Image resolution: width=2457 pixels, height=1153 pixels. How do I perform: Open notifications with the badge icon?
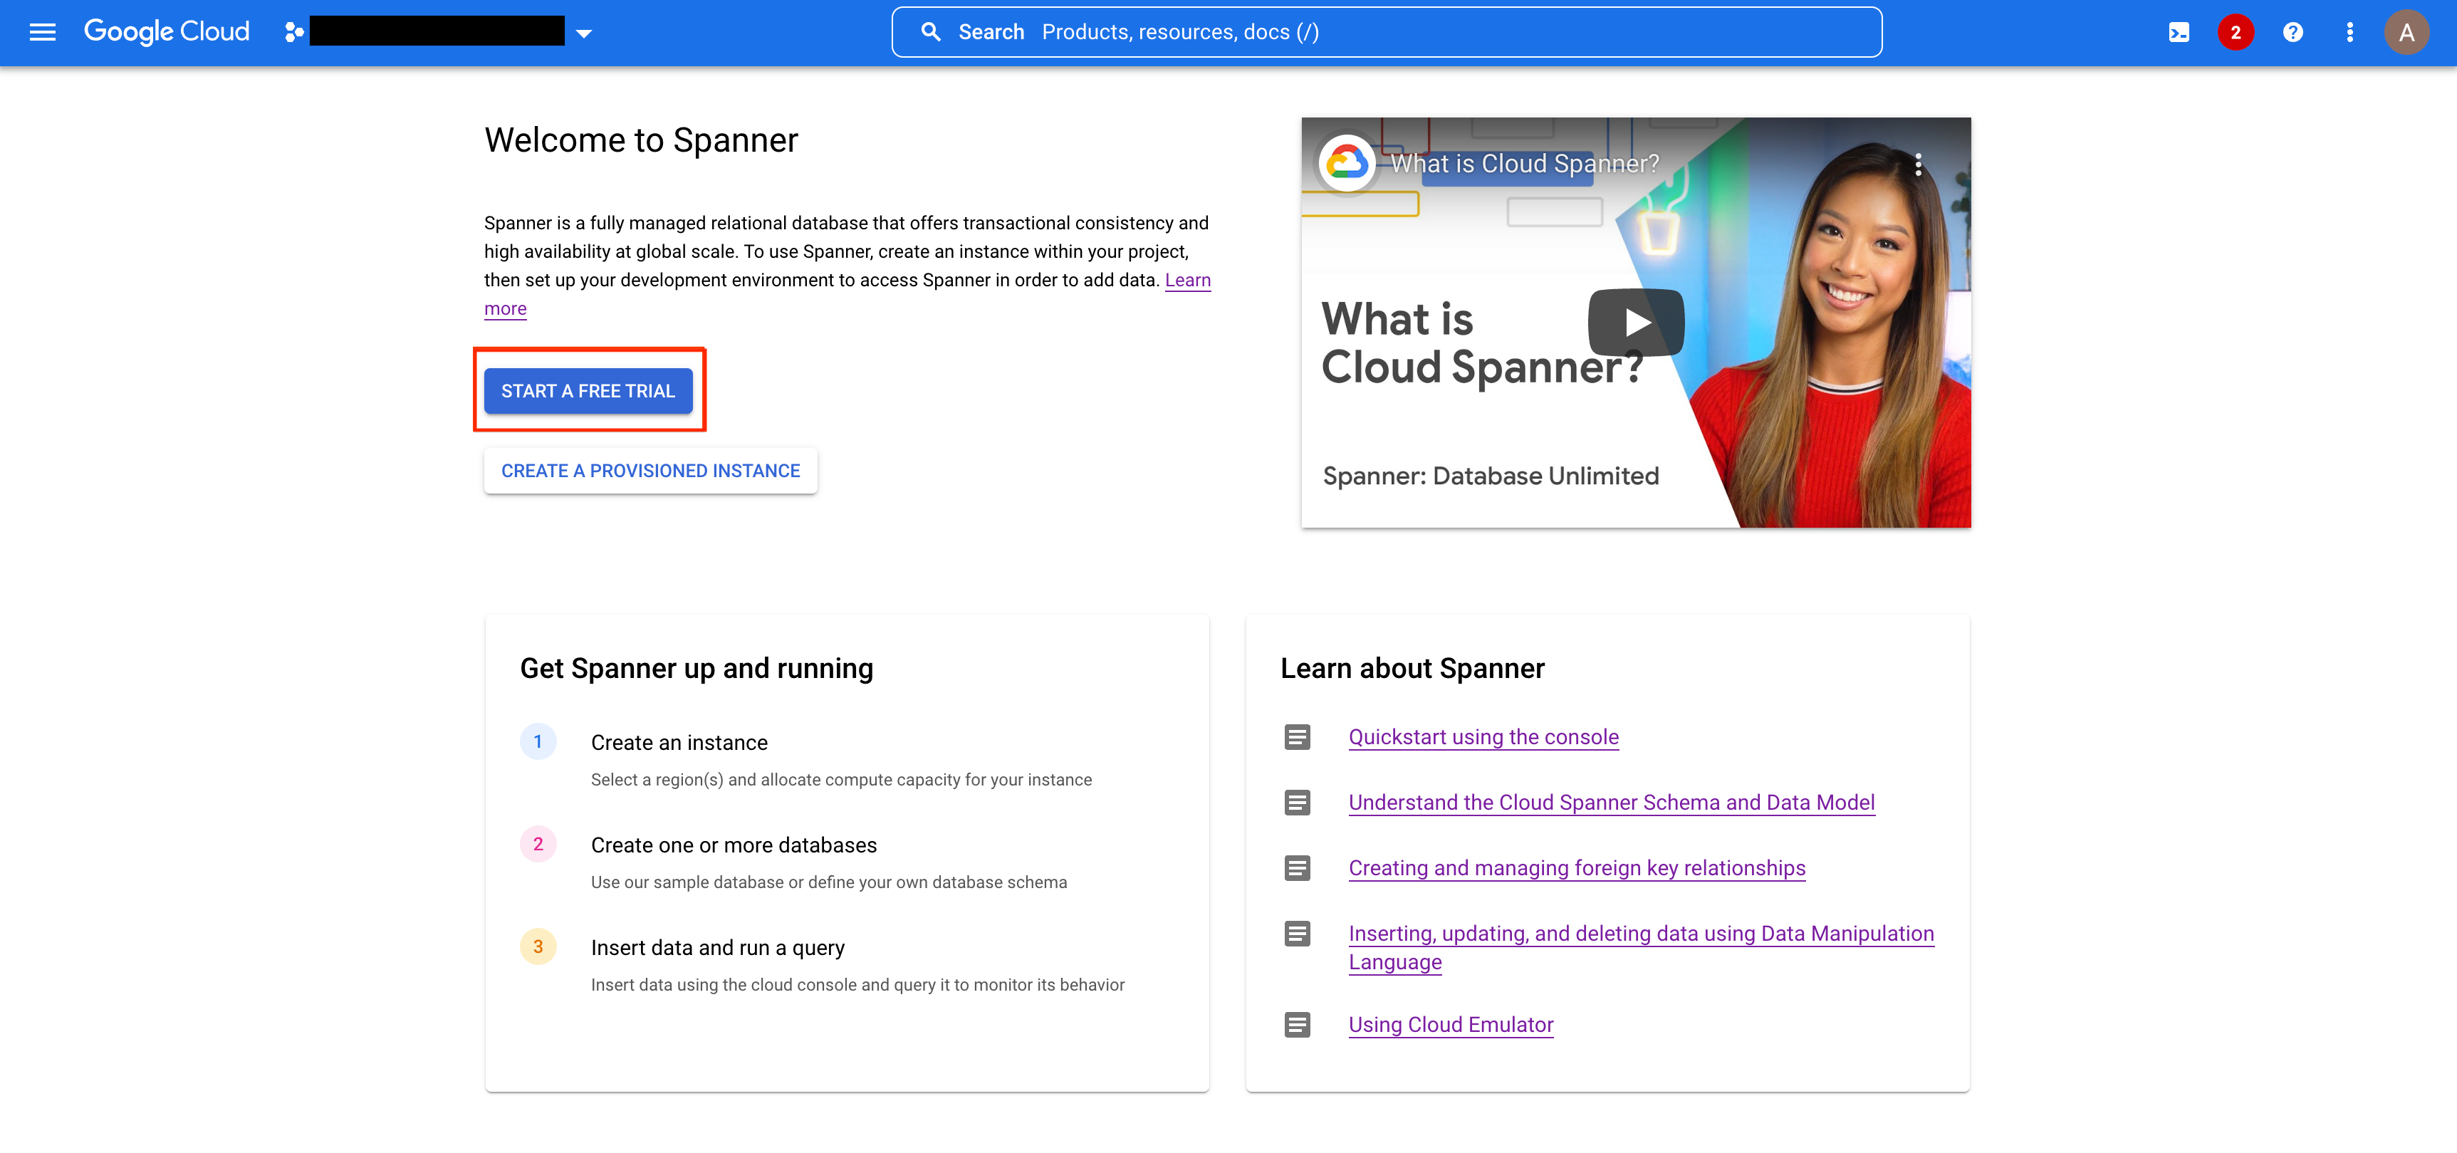click(2236, 31)
